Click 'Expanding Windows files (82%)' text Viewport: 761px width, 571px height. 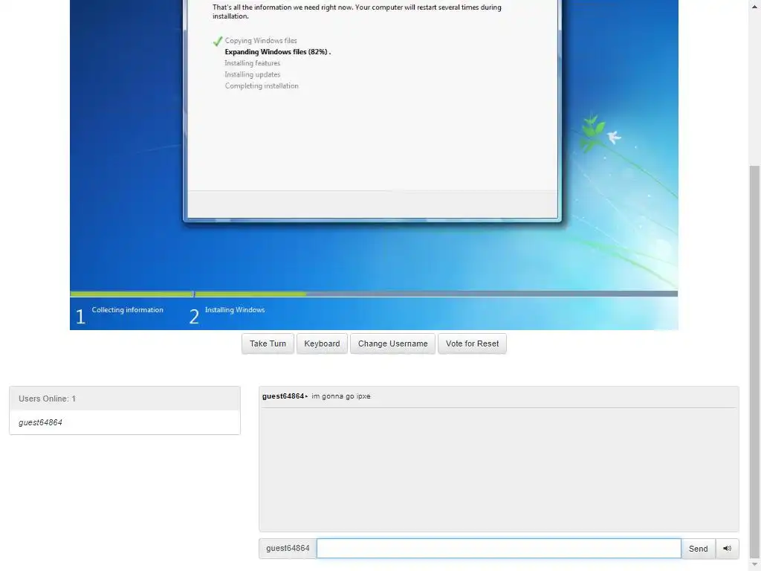(x=276, y=52)
